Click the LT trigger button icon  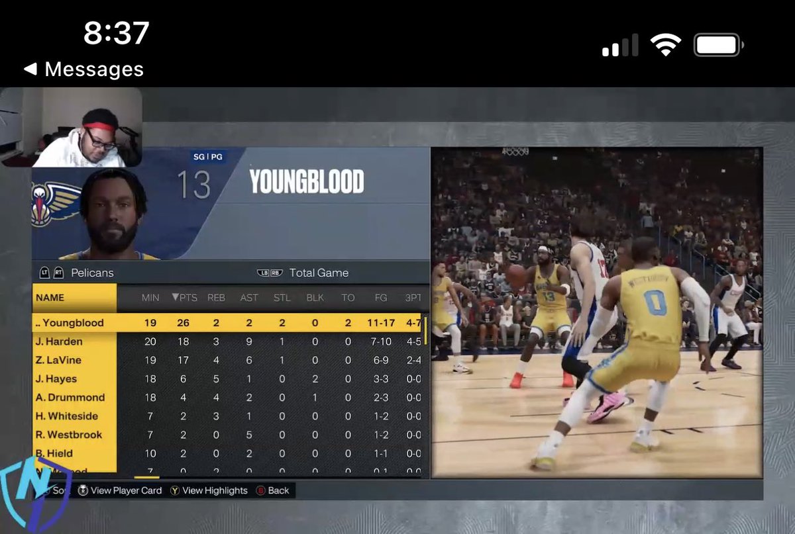point(44,273)
